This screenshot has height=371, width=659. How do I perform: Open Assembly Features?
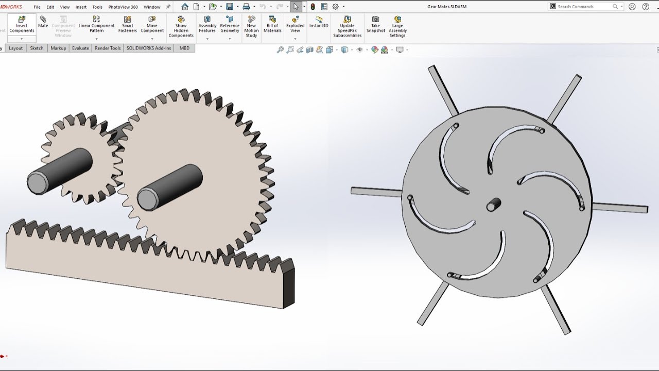207,24
